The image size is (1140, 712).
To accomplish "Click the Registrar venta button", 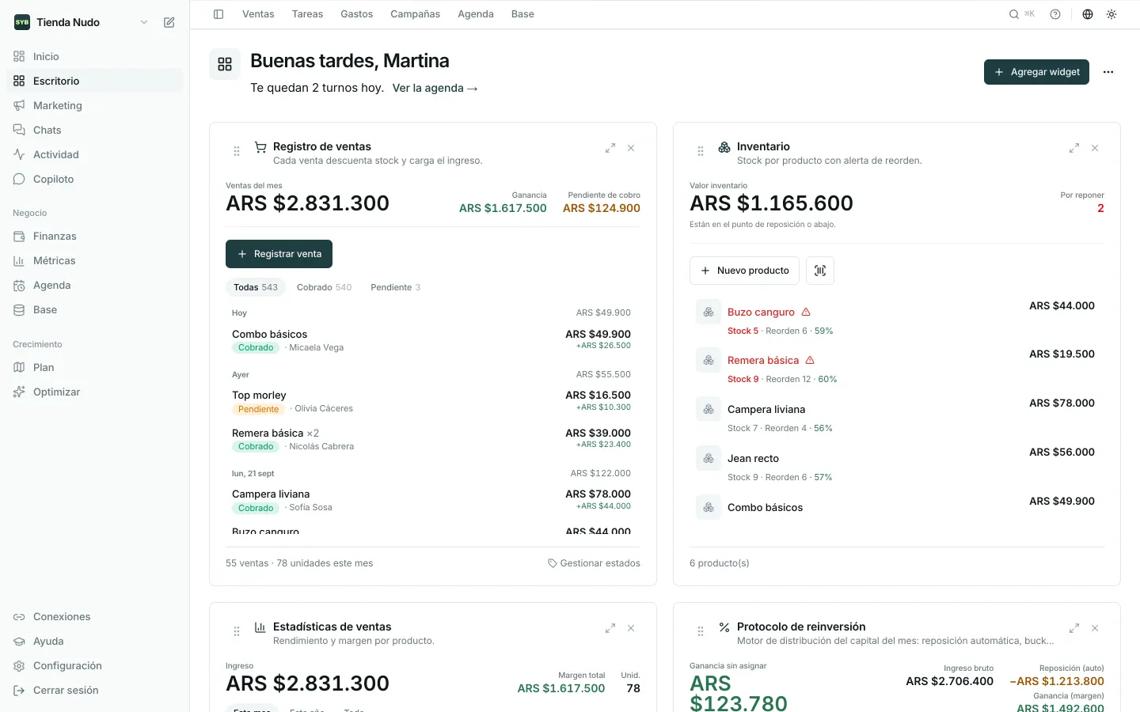I will point(279,254).
